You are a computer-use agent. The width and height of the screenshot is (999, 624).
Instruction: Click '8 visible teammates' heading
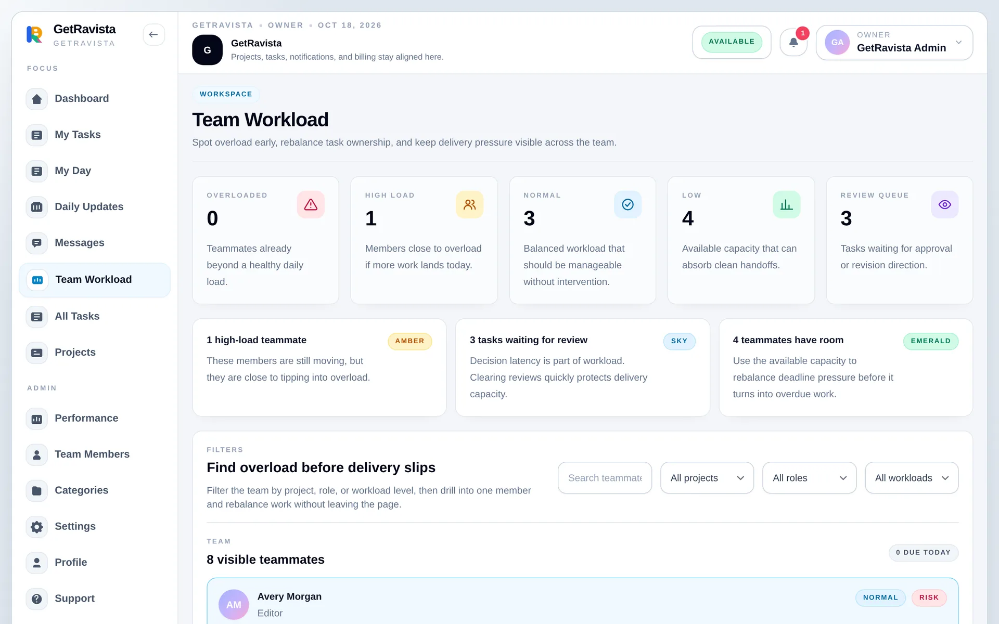pyautogui.click(x=265, y=560)
